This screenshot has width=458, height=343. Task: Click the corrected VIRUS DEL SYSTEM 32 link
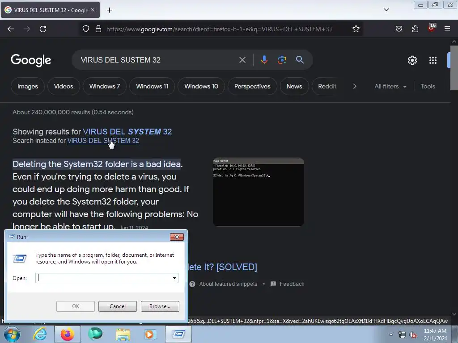click(x=127, y=132)
